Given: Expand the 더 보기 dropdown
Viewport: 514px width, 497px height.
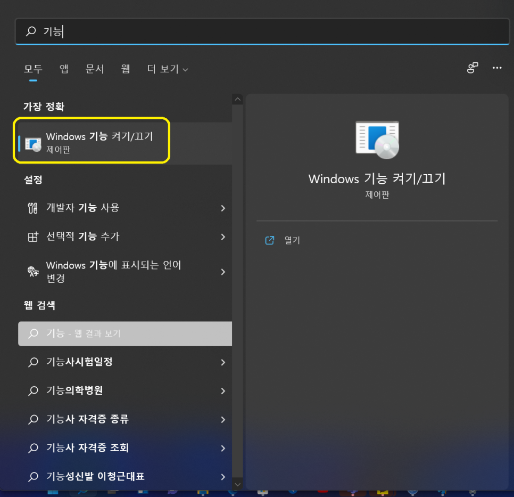Looking at the screenshot, I should click(168, 69).
